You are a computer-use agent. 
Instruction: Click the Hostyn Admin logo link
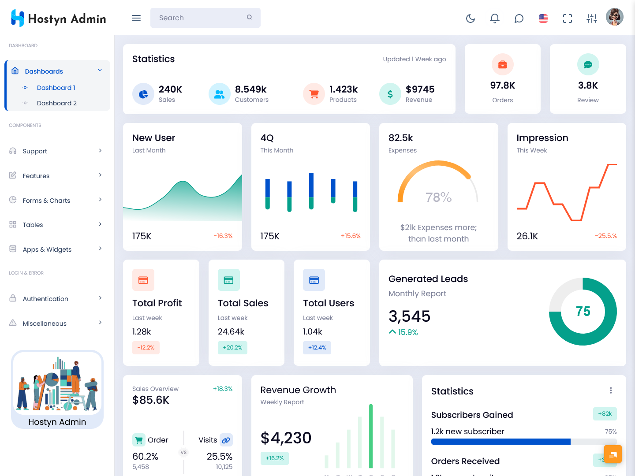point(58,19)
